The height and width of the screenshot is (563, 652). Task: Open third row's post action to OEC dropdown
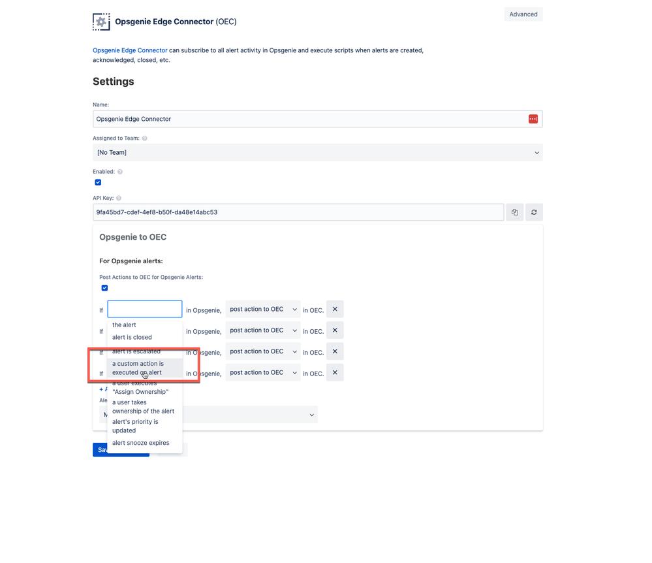(263, 351)
